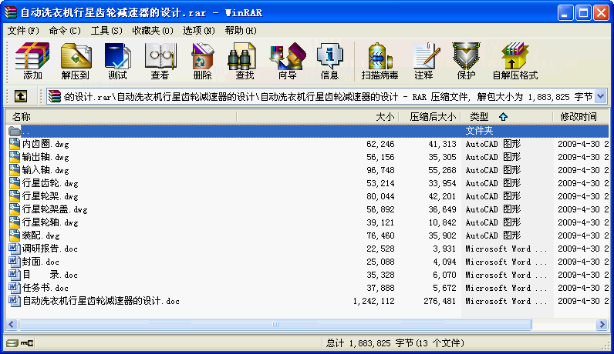Viewport: 614px width, 354px height.
Task: Open the 文件(F) menu
Action: tap(23, 31)
